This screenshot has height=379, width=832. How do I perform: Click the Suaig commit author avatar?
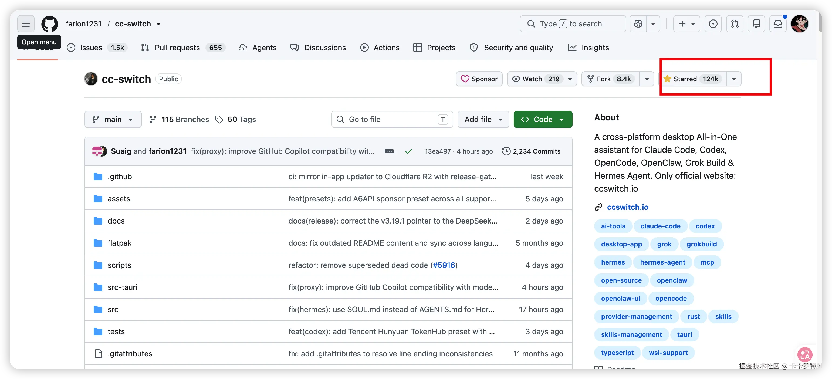(97, 151)
